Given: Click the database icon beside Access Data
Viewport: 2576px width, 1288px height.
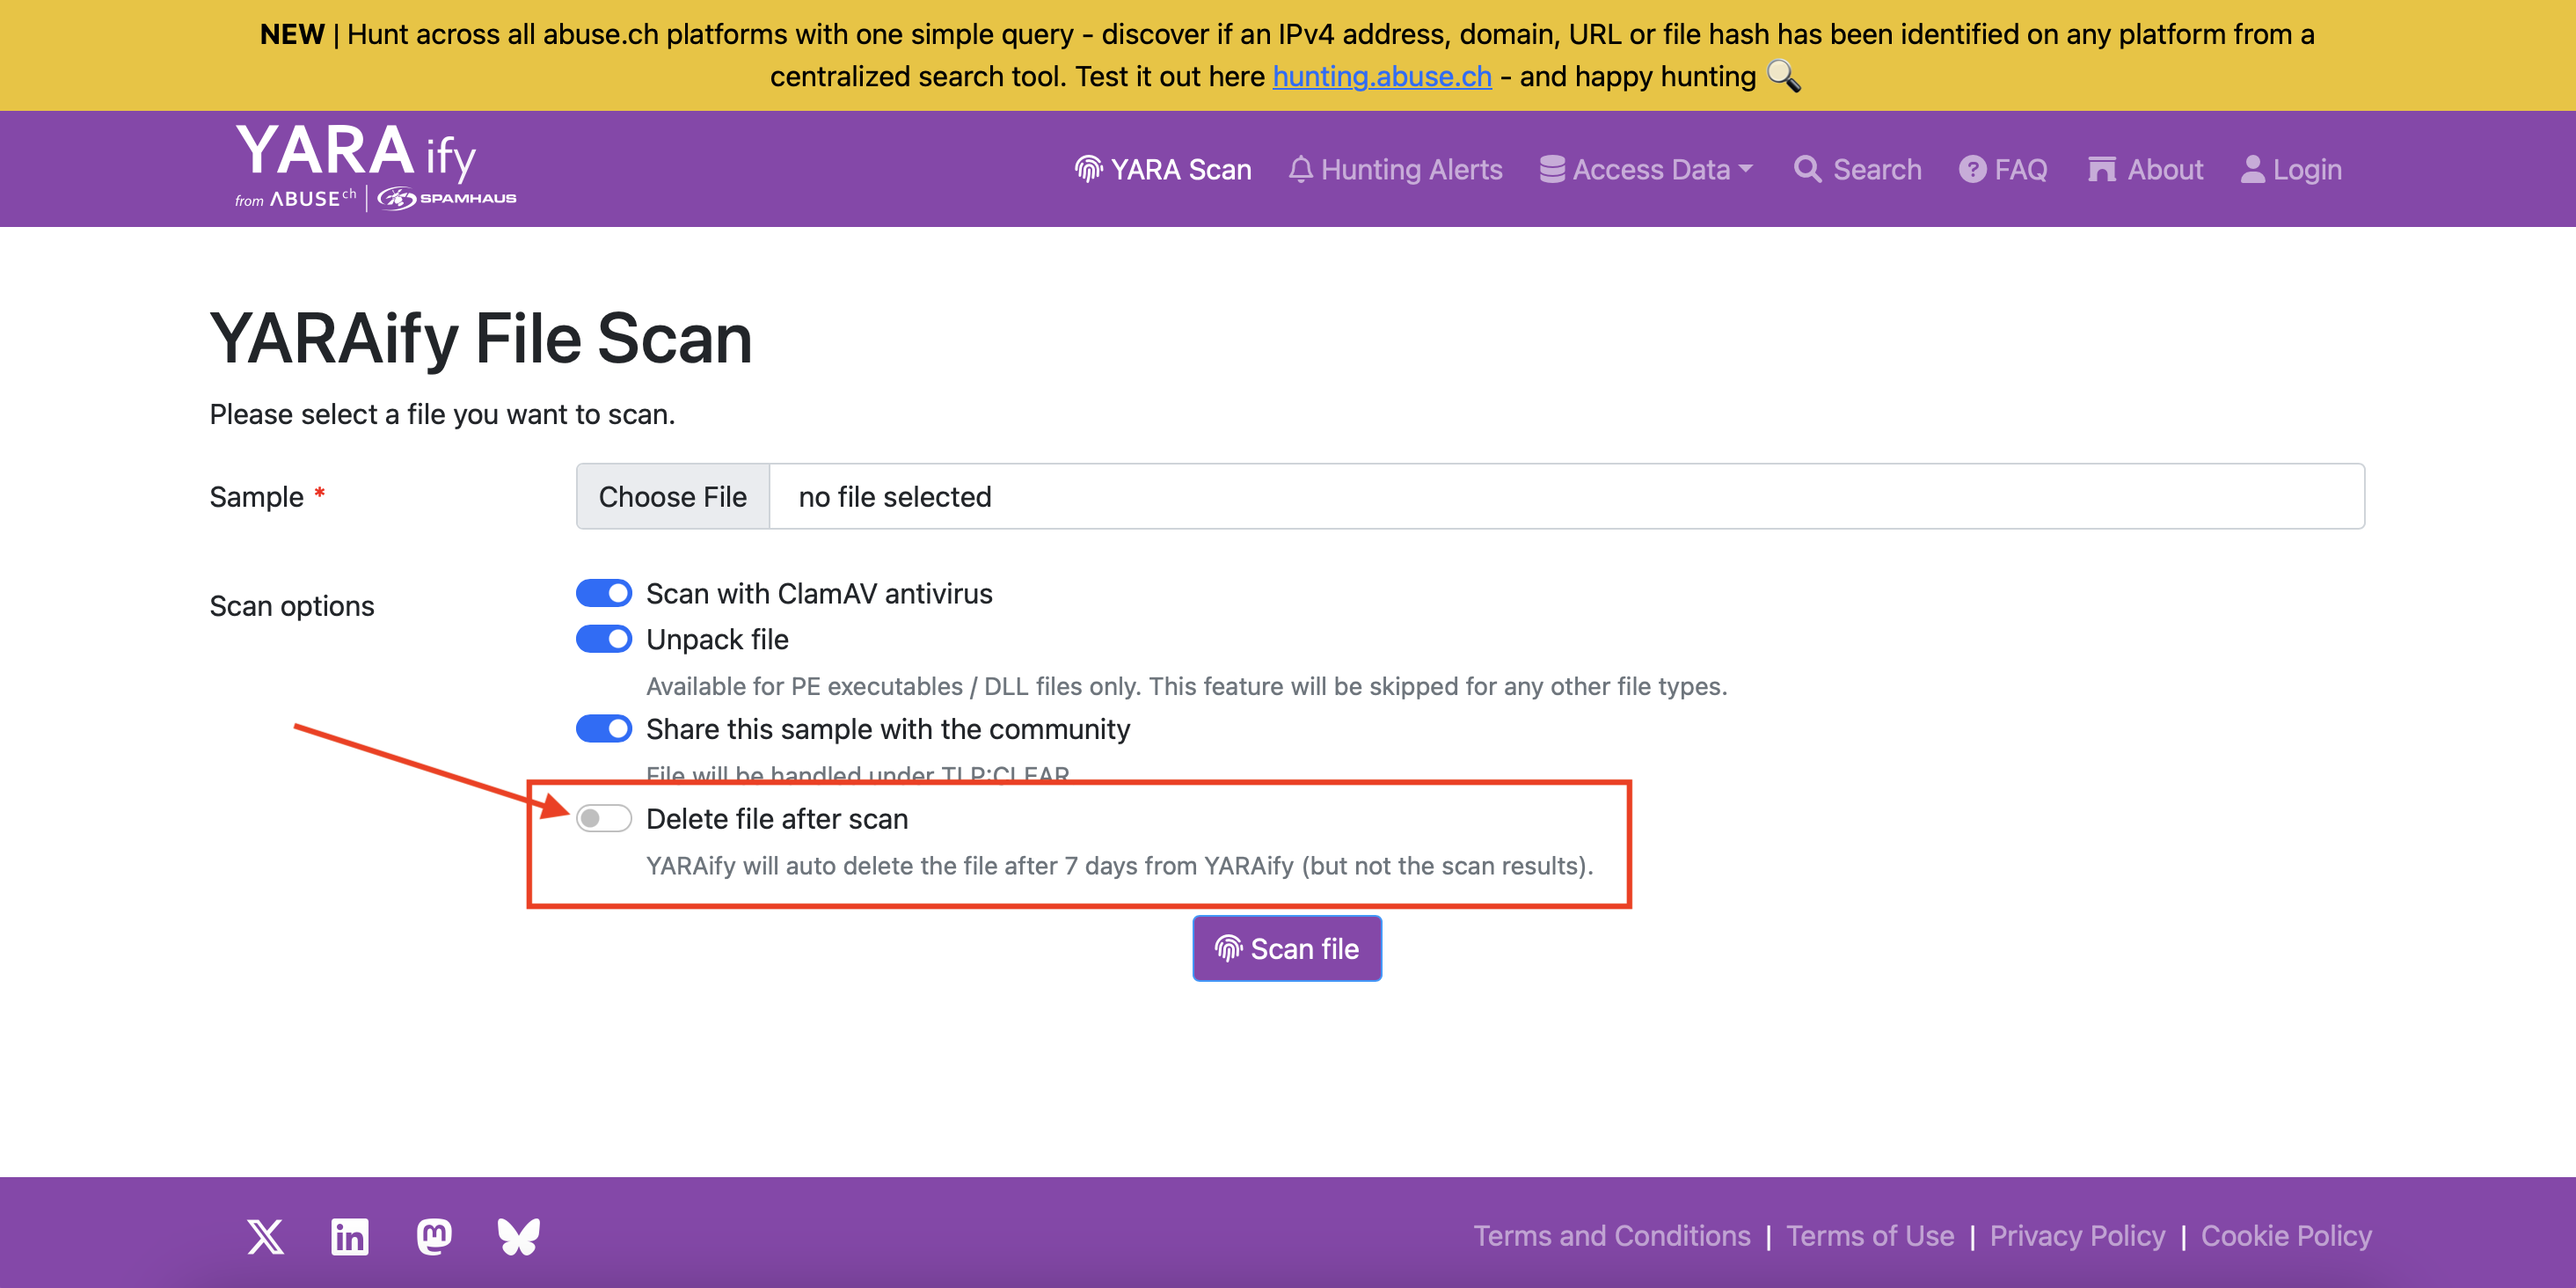Looking at the screenshot, I should tap(1552, 169).
